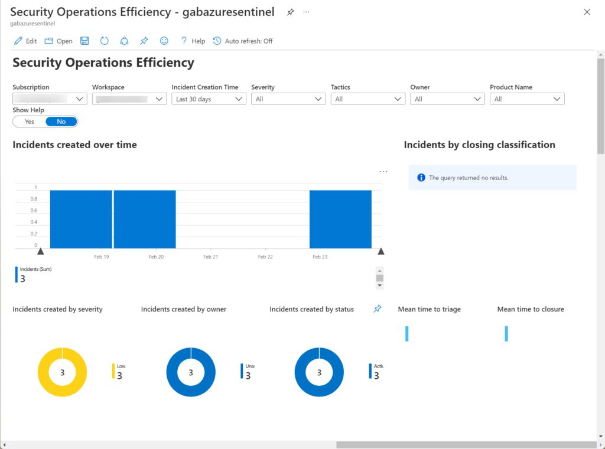The image size is (605, 449).
Task: Click the horizontal scrollbar left arrow
Action: (x=4, y=445)
